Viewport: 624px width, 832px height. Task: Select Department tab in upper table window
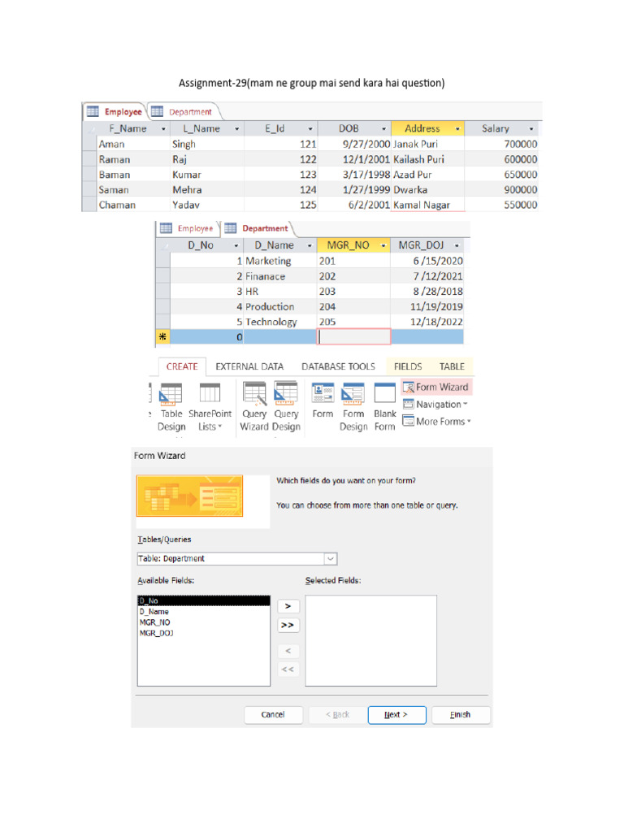click(x=182, y=111)
